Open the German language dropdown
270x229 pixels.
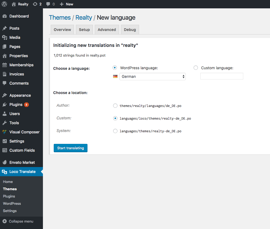coord(153,77)
